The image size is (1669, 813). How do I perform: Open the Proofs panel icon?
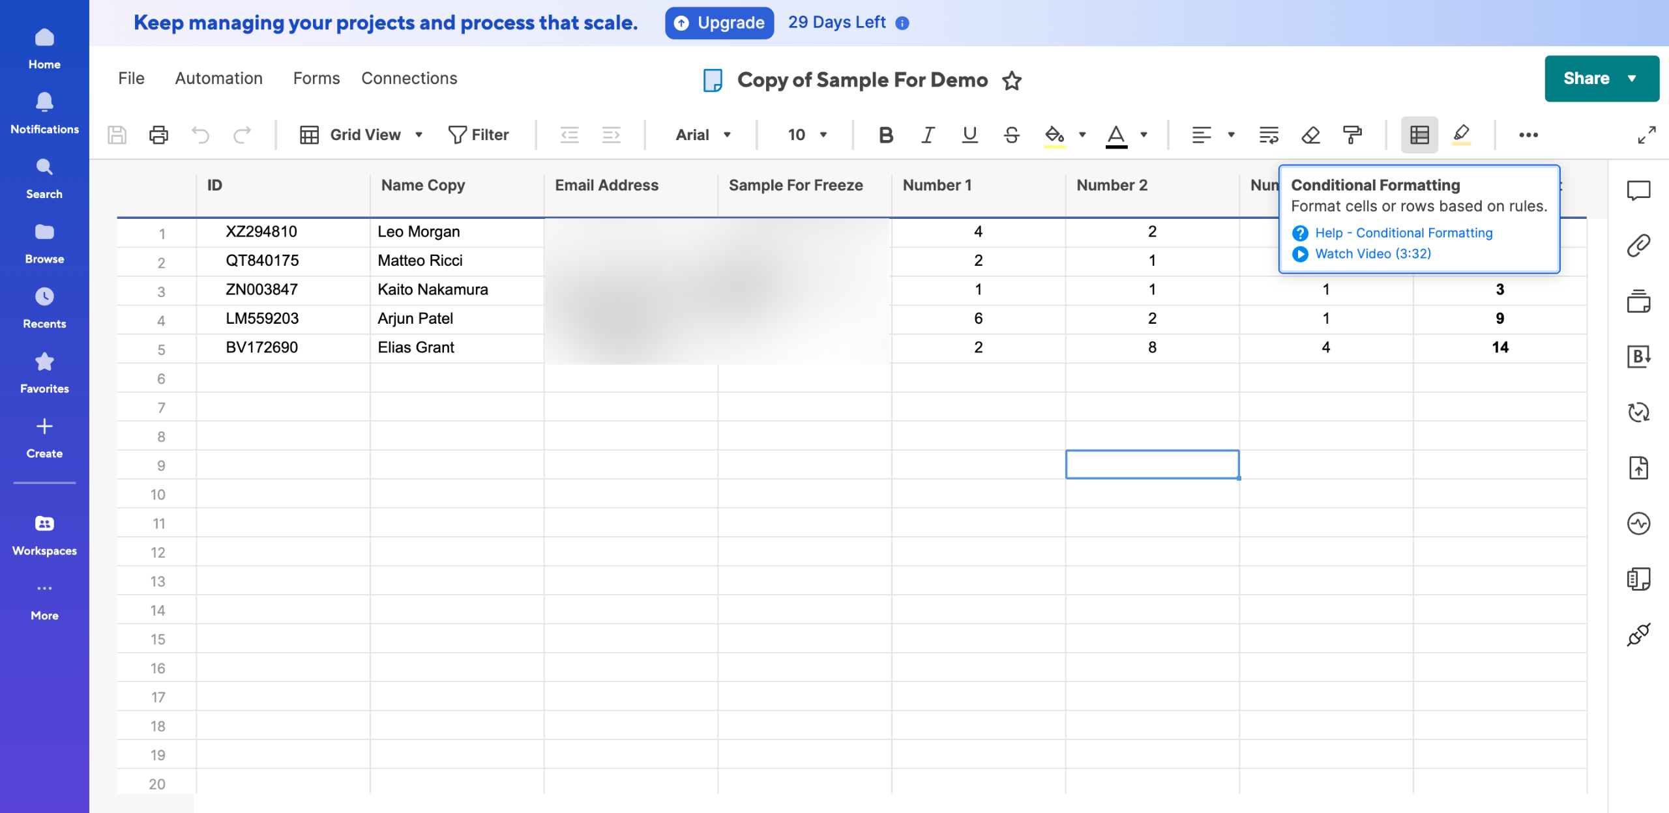[1638, 301]
